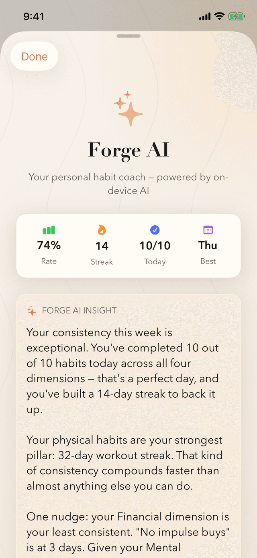Tap the 14 Streak stat
The image size is (257, 558).
pos(102,245)
